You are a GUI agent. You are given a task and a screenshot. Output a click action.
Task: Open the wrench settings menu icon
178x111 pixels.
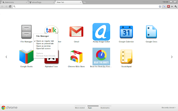(175, 6)
